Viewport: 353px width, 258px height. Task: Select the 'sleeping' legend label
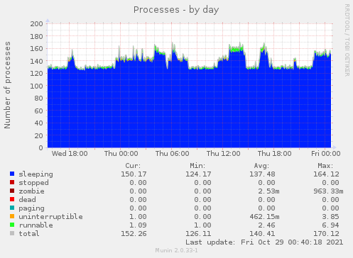36,174
